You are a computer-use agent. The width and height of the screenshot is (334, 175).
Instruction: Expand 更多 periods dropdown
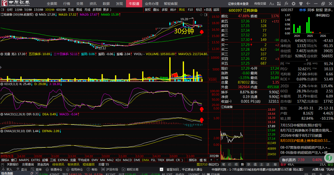pos(107,9)
